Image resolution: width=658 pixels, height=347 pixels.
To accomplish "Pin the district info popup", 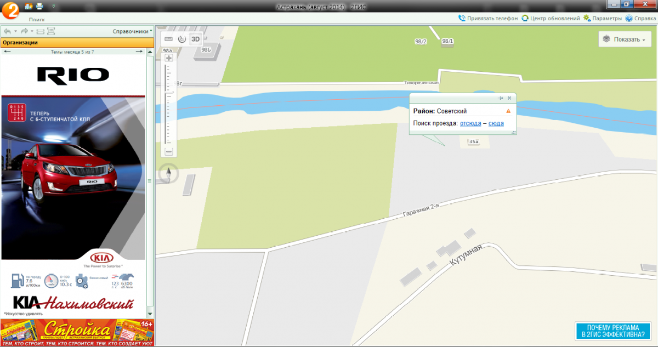I will pyautogui.click(x=500, y=98).
